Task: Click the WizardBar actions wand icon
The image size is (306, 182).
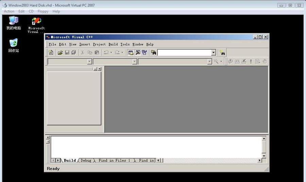Action: [x=216, y=61]
